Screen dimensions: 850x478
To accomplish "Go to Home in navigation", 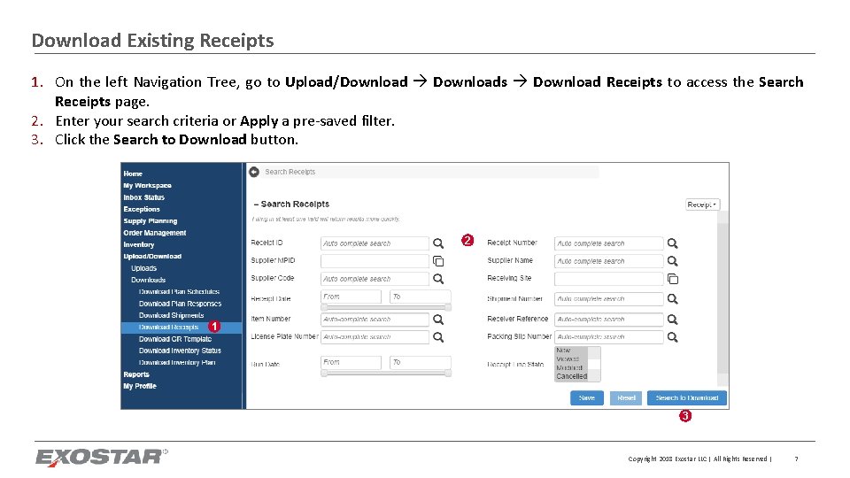I will (133, 173).
